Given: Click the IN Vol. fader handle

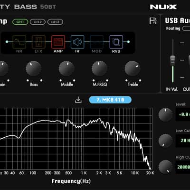Looking at the screenshot, I should pos(172,60).
